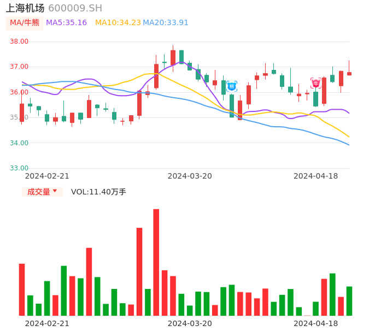Click the first red candlestick on the left
375x331 pixels.
pos(22,112)
